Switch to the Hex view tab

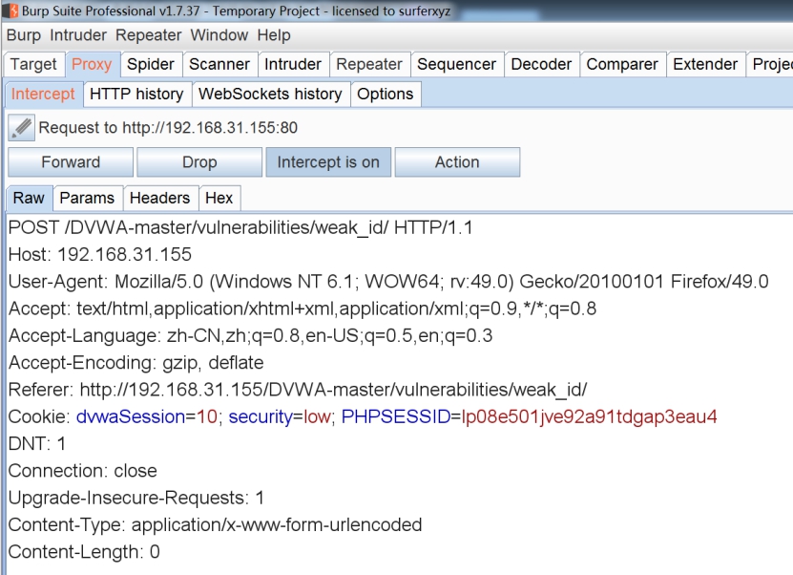[219, 198]
